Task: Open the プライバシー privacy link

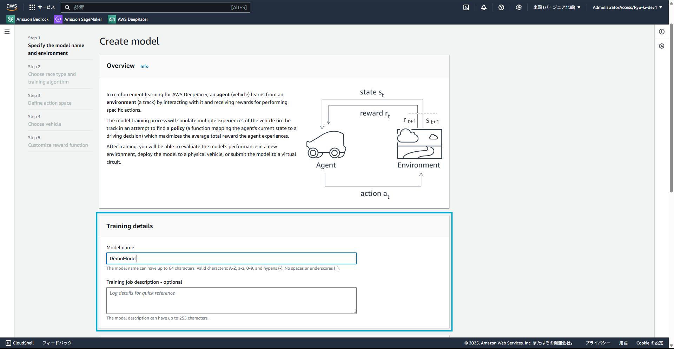Action: tap(597, 343)
